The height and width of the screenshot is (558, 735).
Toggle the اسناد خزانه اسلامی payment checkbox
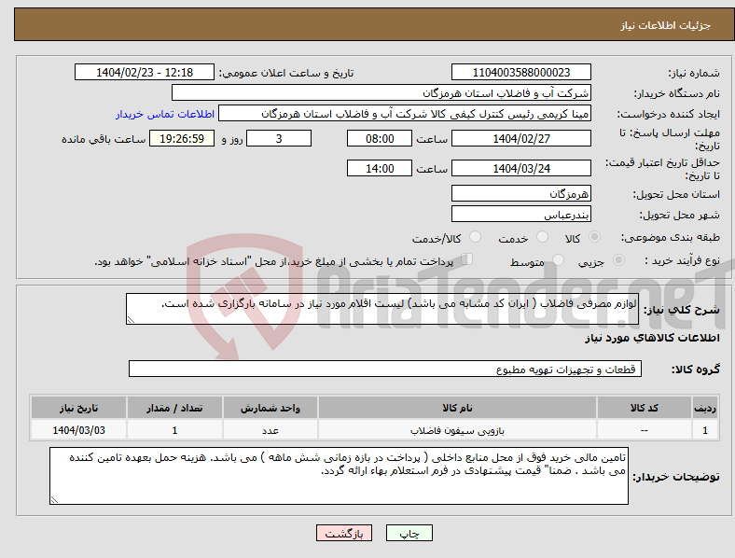pyautogui.click(x=467, y=259)
